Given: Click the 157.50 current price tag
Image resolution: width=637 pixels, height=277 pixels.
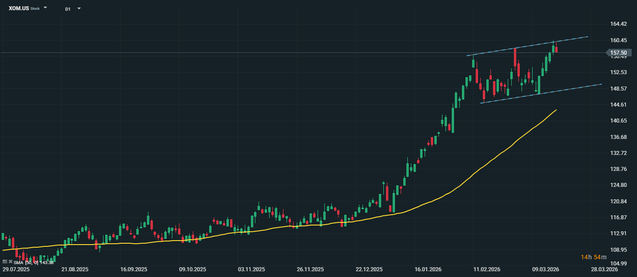Looking at the screenshot, I should point(618,53).
